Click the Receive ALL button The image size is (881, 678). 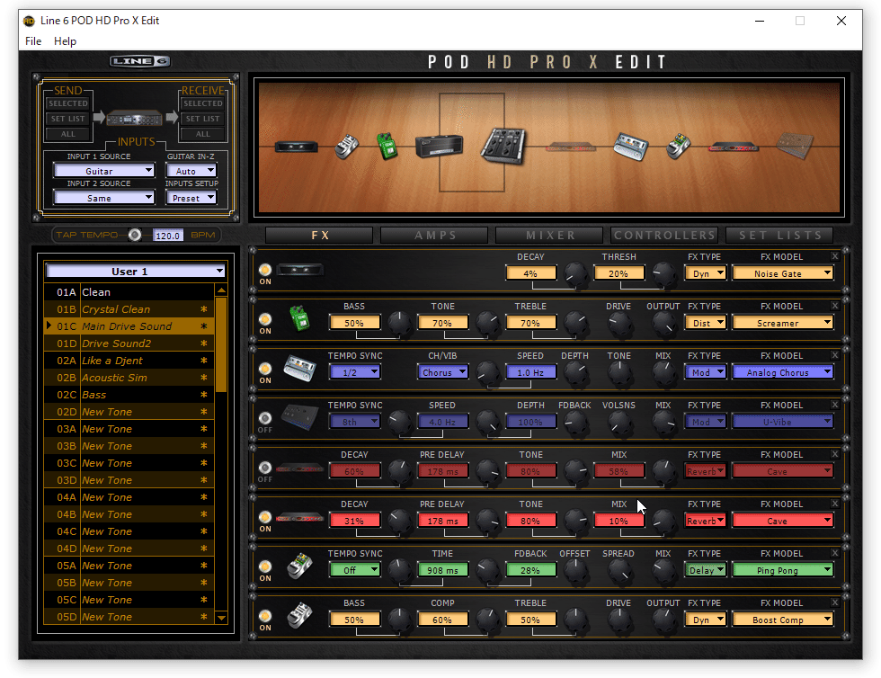(x=203, y=134)
